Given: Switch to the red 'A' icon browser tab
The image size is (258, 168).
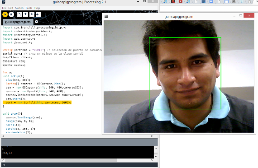Looking at the screenshot, I should [x=173, y=2].
